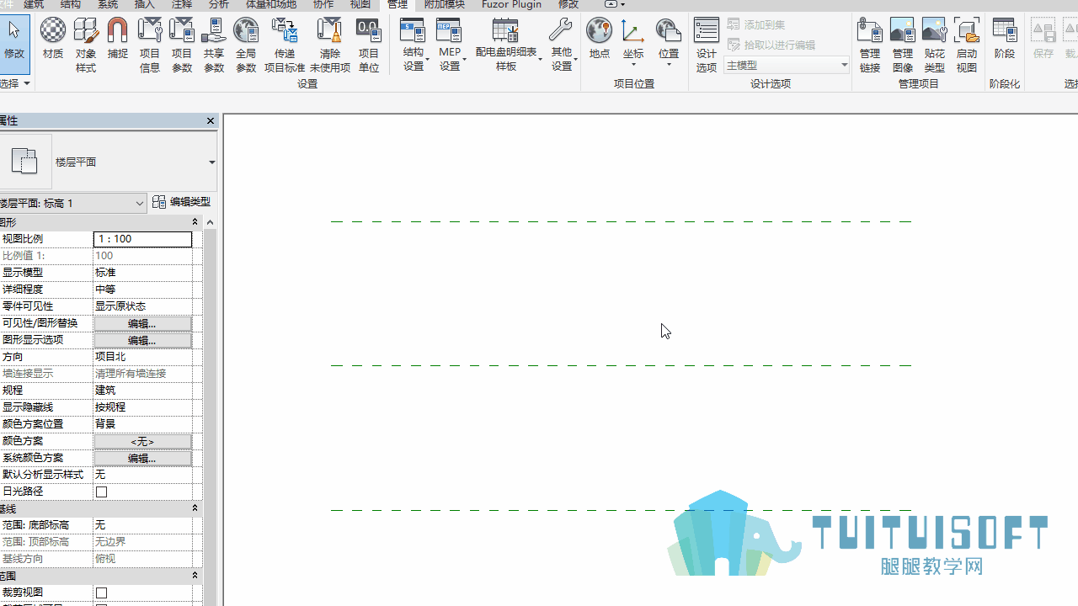Open 共享参数 (Shared Parameters)
Screen dimensions: 1078x606
tap(214, 45)
